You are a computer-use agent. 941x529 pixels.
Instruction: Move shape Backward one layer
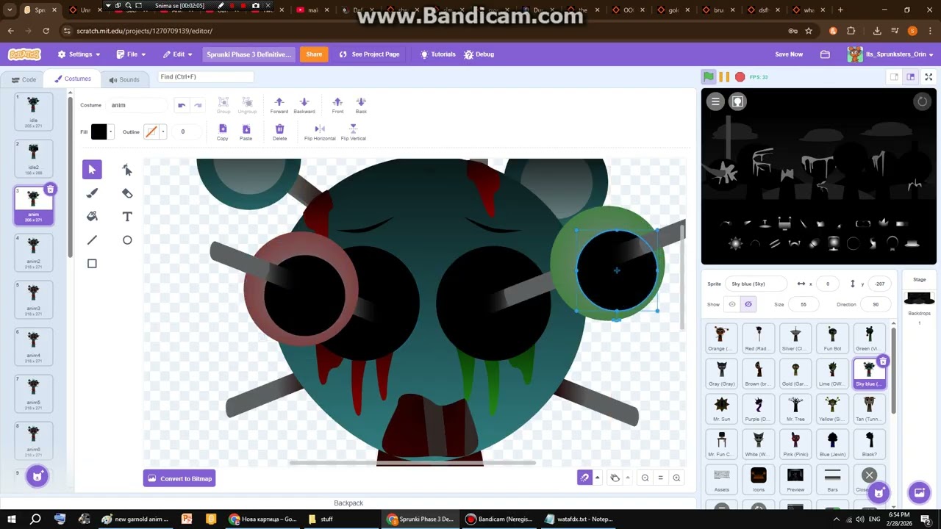pos(304,105)
